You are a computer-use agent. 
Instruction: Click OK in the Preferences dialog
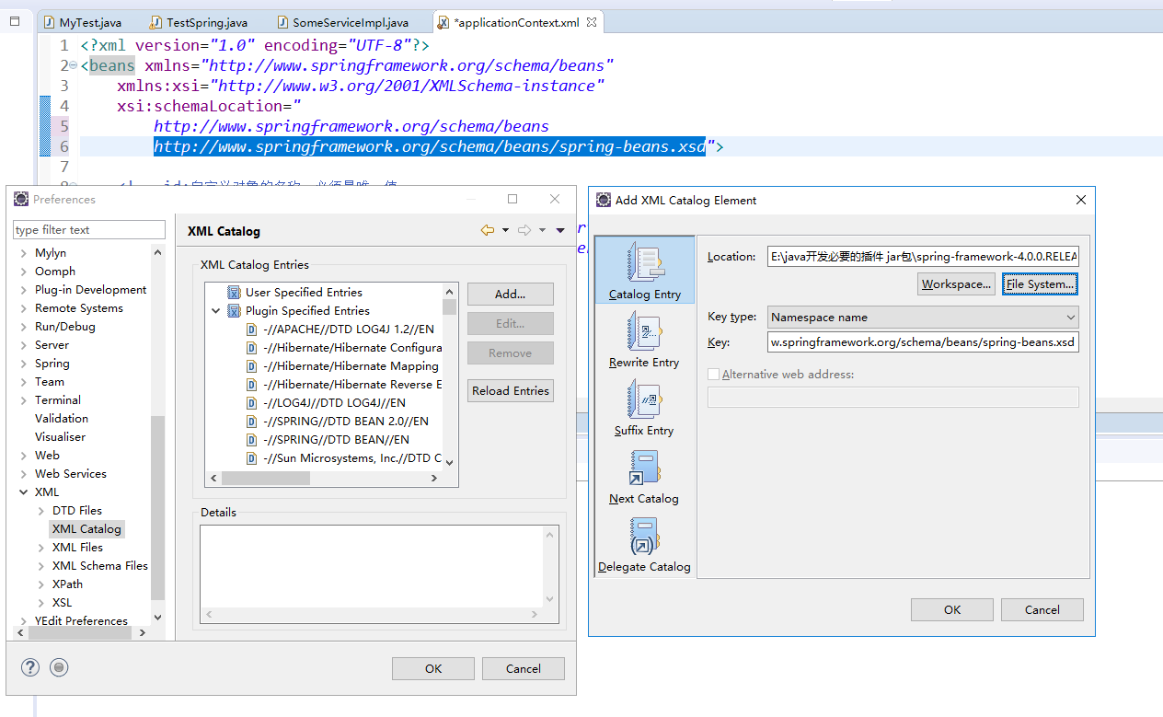(433, 668)
